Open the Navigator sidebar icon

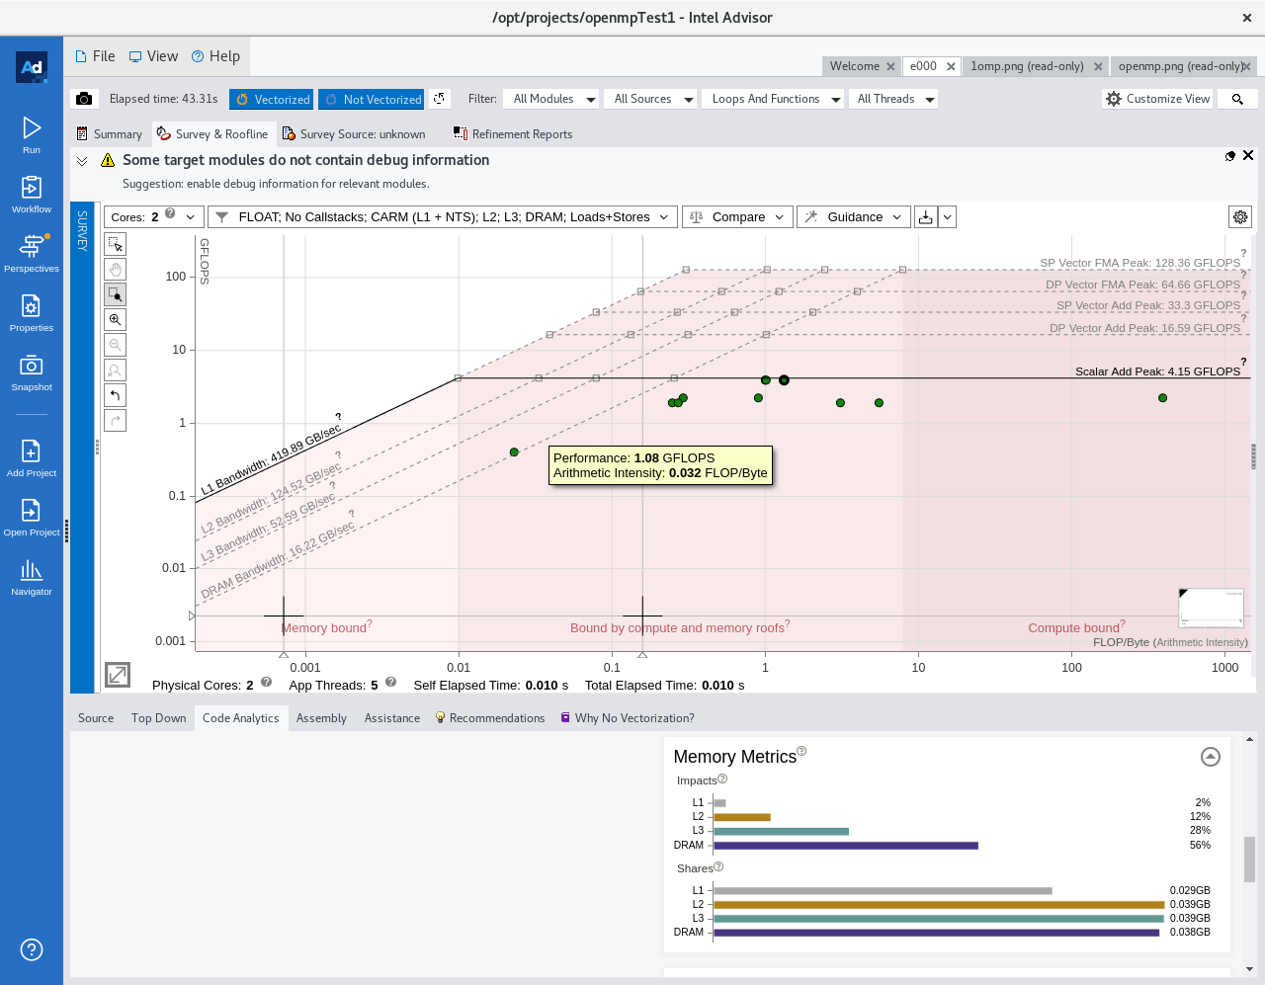(x=32, y=576)
